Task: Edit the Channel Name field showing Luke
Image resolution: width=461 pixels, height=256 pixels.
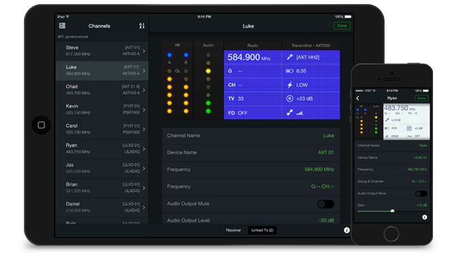Action: [251, 135]
